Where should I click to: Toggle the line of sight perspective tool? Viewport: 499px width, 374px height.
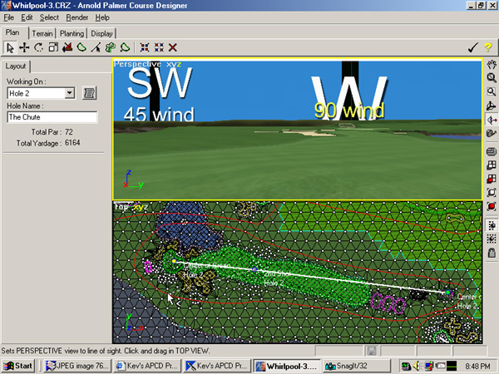click(x=492, y=120)
